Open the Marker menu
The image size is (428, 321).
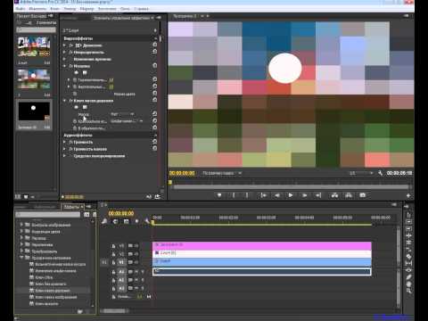click(x=87, y=9)
